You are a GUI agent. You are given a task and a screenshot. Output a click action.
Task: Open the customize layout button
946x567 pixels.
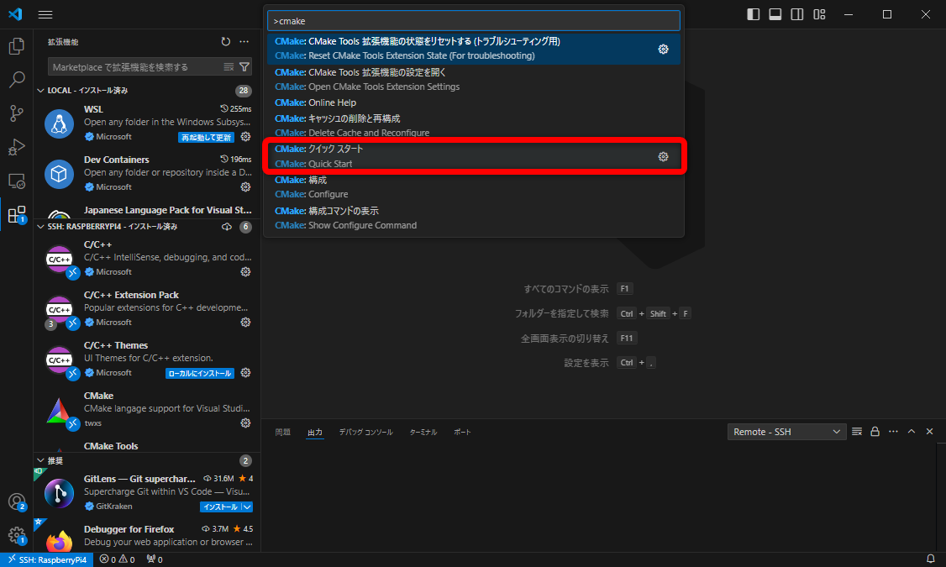click(x=819, y=14)
